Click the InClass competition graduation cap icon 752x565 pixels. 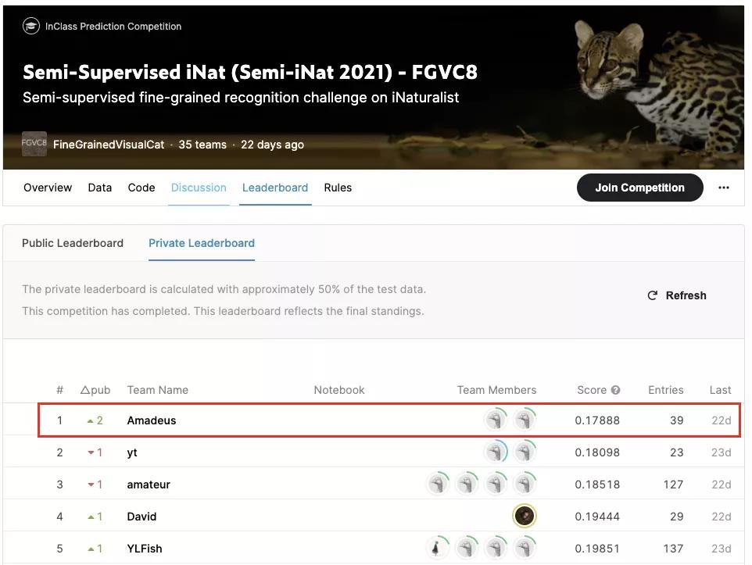tap(31, 27)
